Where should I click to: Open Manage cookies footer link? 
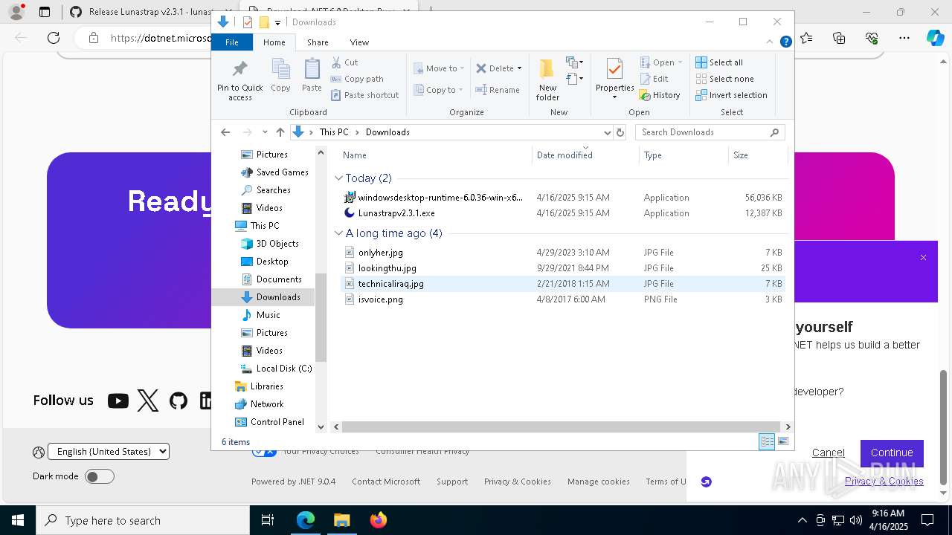click(x=599, y=481)
